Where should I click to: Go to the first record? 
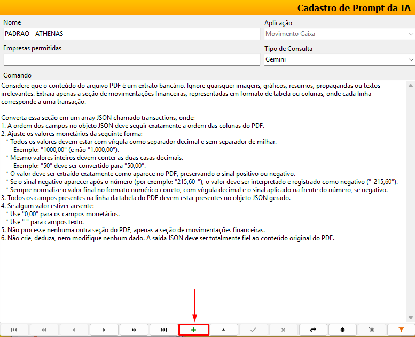14,330
